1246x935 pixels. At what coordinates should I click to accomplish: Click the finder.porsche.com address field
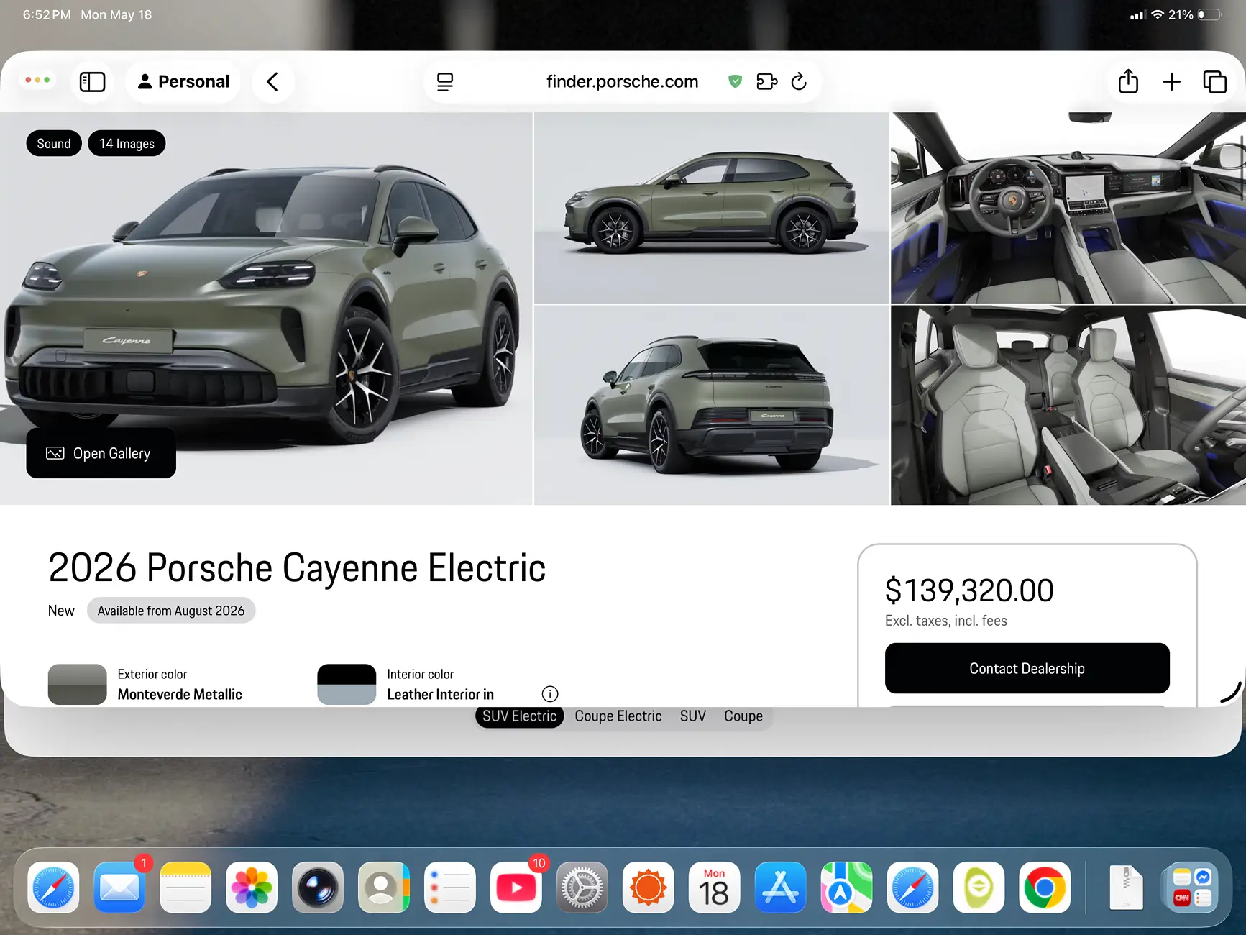point(623,82)
